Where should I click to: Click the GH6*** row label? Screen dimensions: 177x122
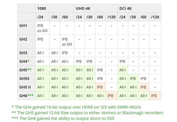pyautogui.click(x=27, y=96)
